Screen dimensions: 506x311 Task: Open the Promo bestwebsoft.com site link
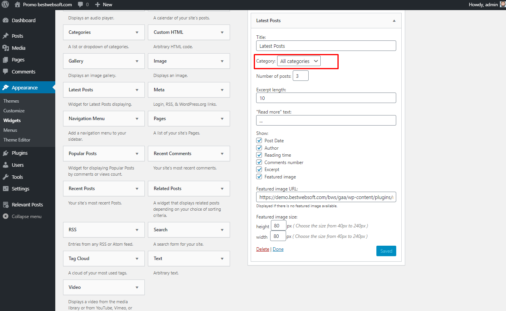(47, 5)
